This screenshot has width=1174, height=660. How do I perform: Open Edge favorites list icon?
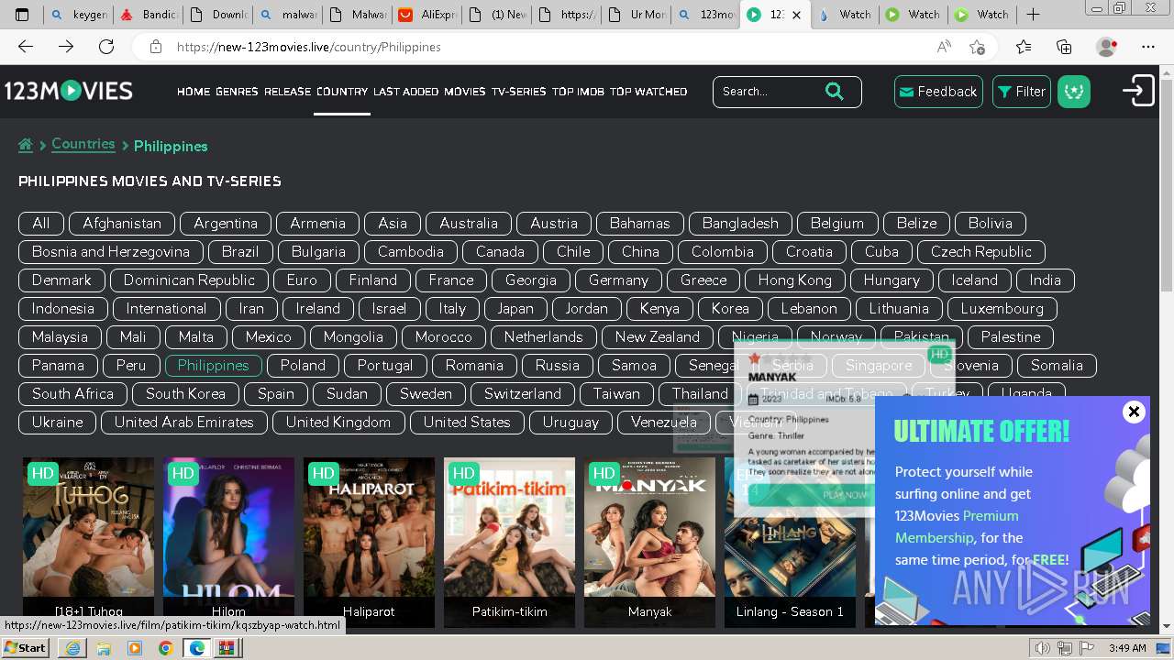tap(1024, 47)
